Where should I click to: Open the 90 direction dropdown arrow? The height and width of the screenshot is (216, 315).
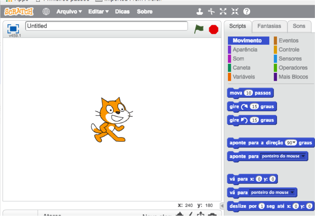point(294,143)
